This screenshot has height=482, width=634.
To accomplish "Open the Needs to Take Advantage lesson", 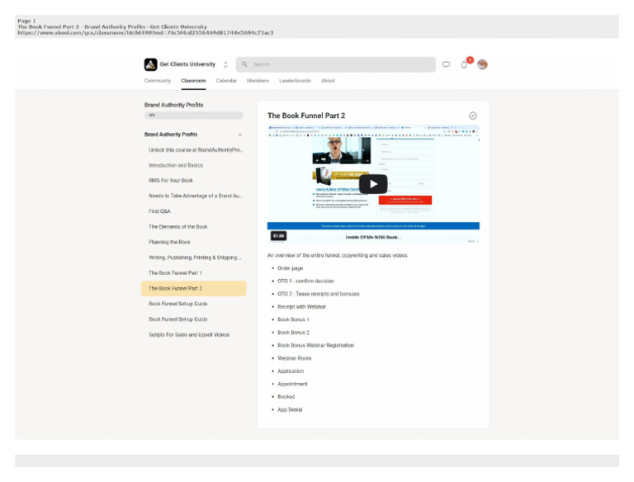I will [194, 196].
